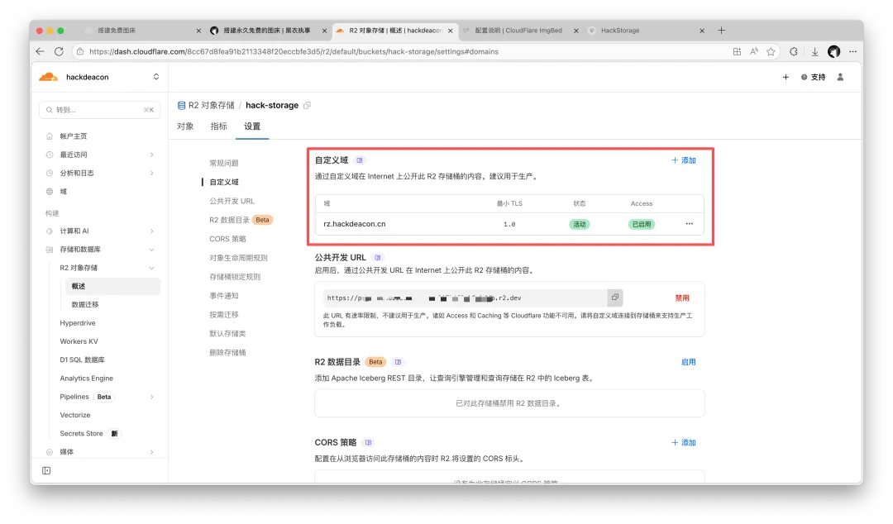This screenshot has height=524, width=893.
Task: Open a new browser tab
Action: 722,31
